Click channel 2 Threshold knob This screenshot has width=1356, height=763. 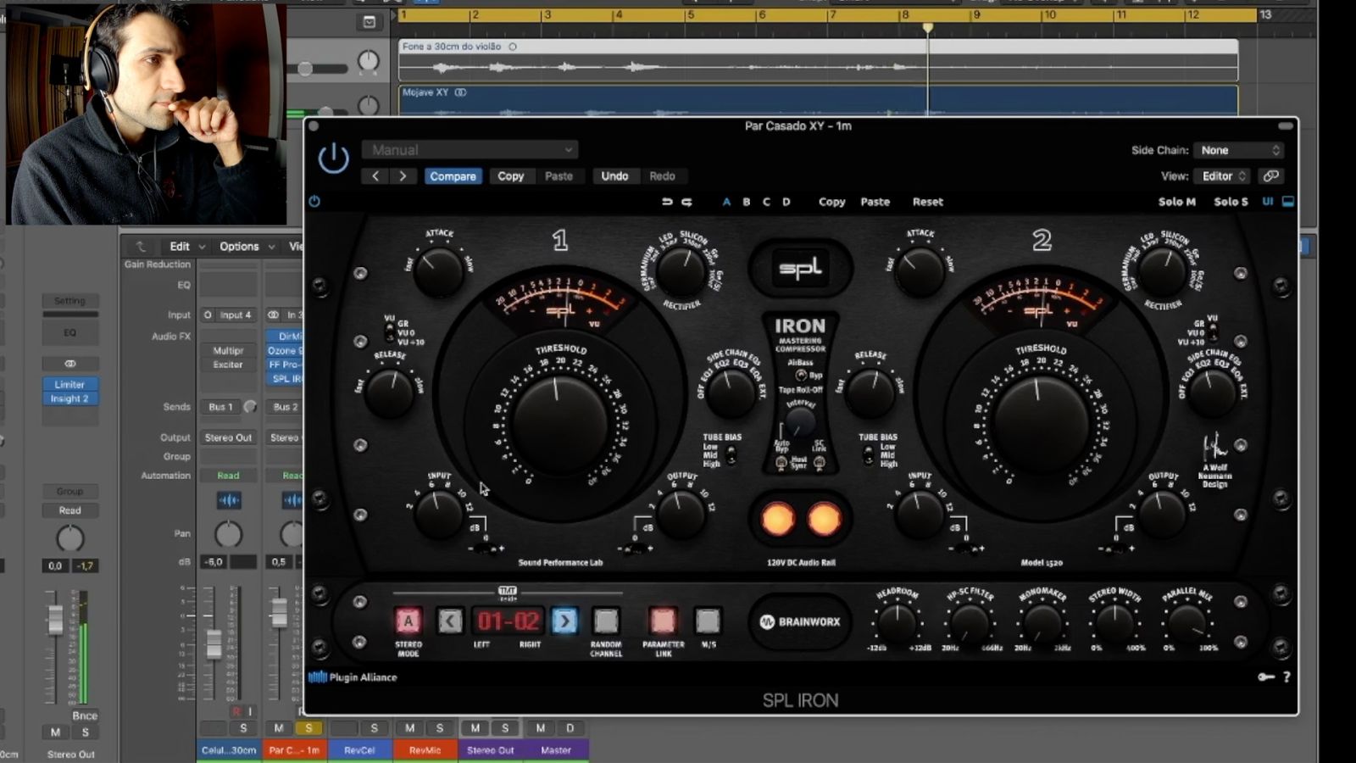(x=1041, y=422)
